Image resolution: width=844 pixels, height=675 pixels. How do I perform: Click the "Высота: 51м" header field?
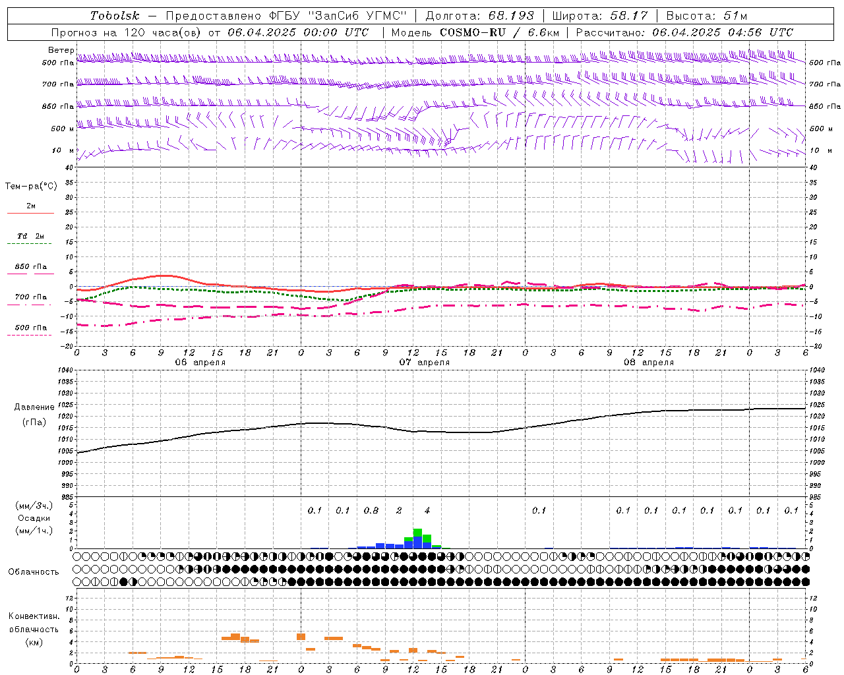coord(707,16)
